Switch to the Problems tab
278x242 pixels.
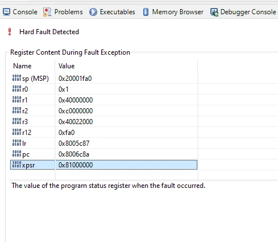pyautogui.click(x=63, y=12)
